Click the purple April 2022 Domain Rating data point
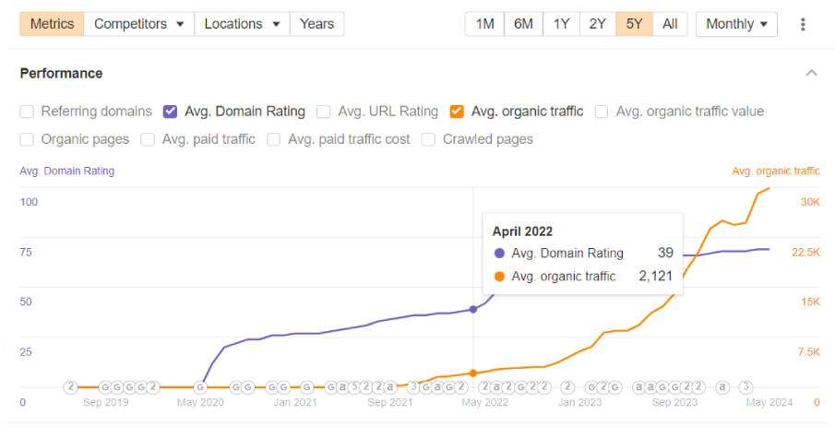Image resolution: width=835 pixels, height=438 pixels. click(x=473, y=309)
